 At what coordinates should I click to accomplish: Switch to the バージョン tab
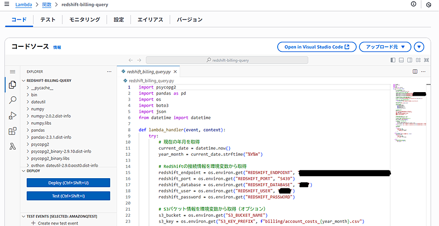click(189, 19)
